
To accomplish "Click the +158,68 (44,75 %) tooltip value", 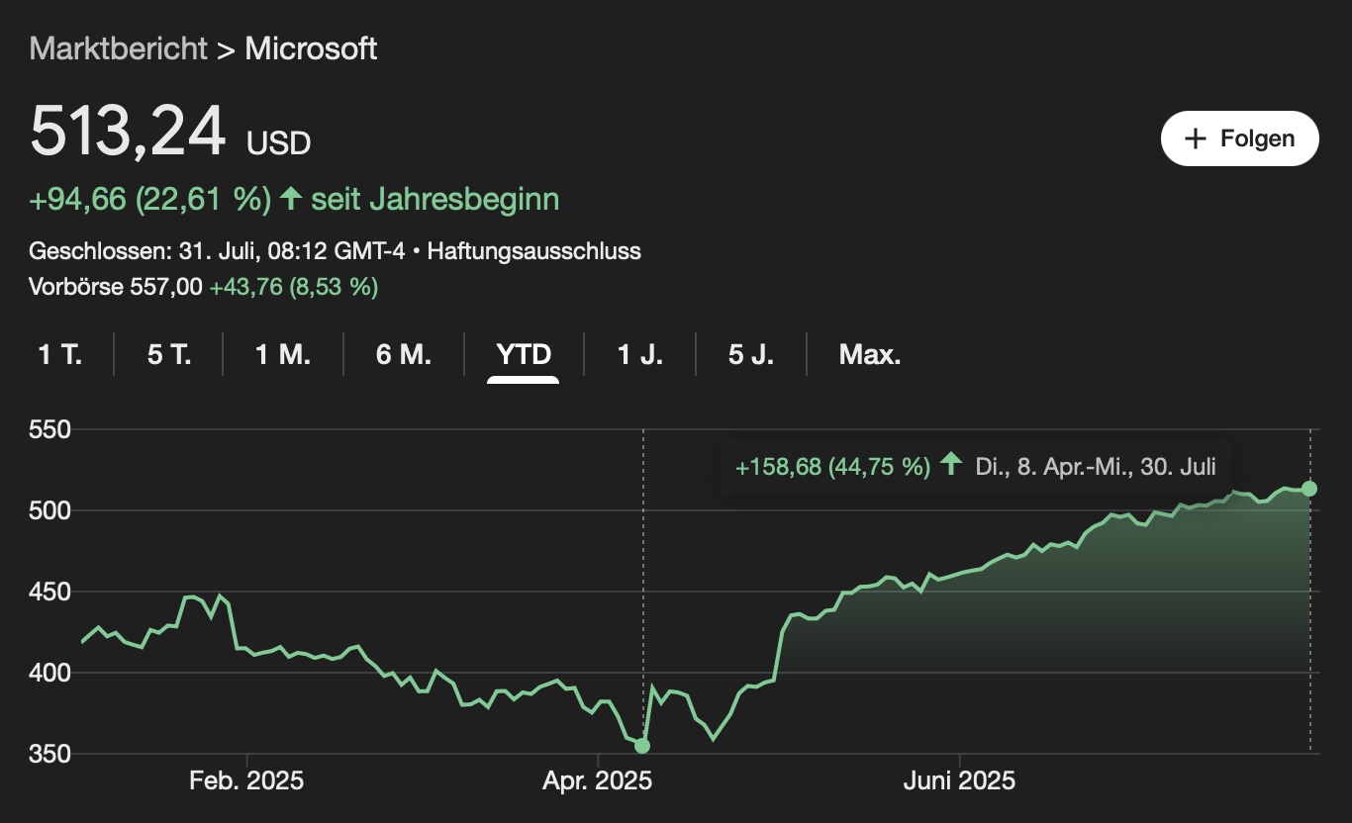I will [x=832, y=467].
